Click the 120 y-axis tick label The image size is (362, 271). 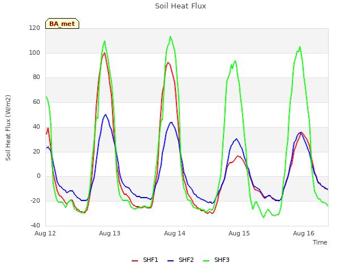[35, 28]
